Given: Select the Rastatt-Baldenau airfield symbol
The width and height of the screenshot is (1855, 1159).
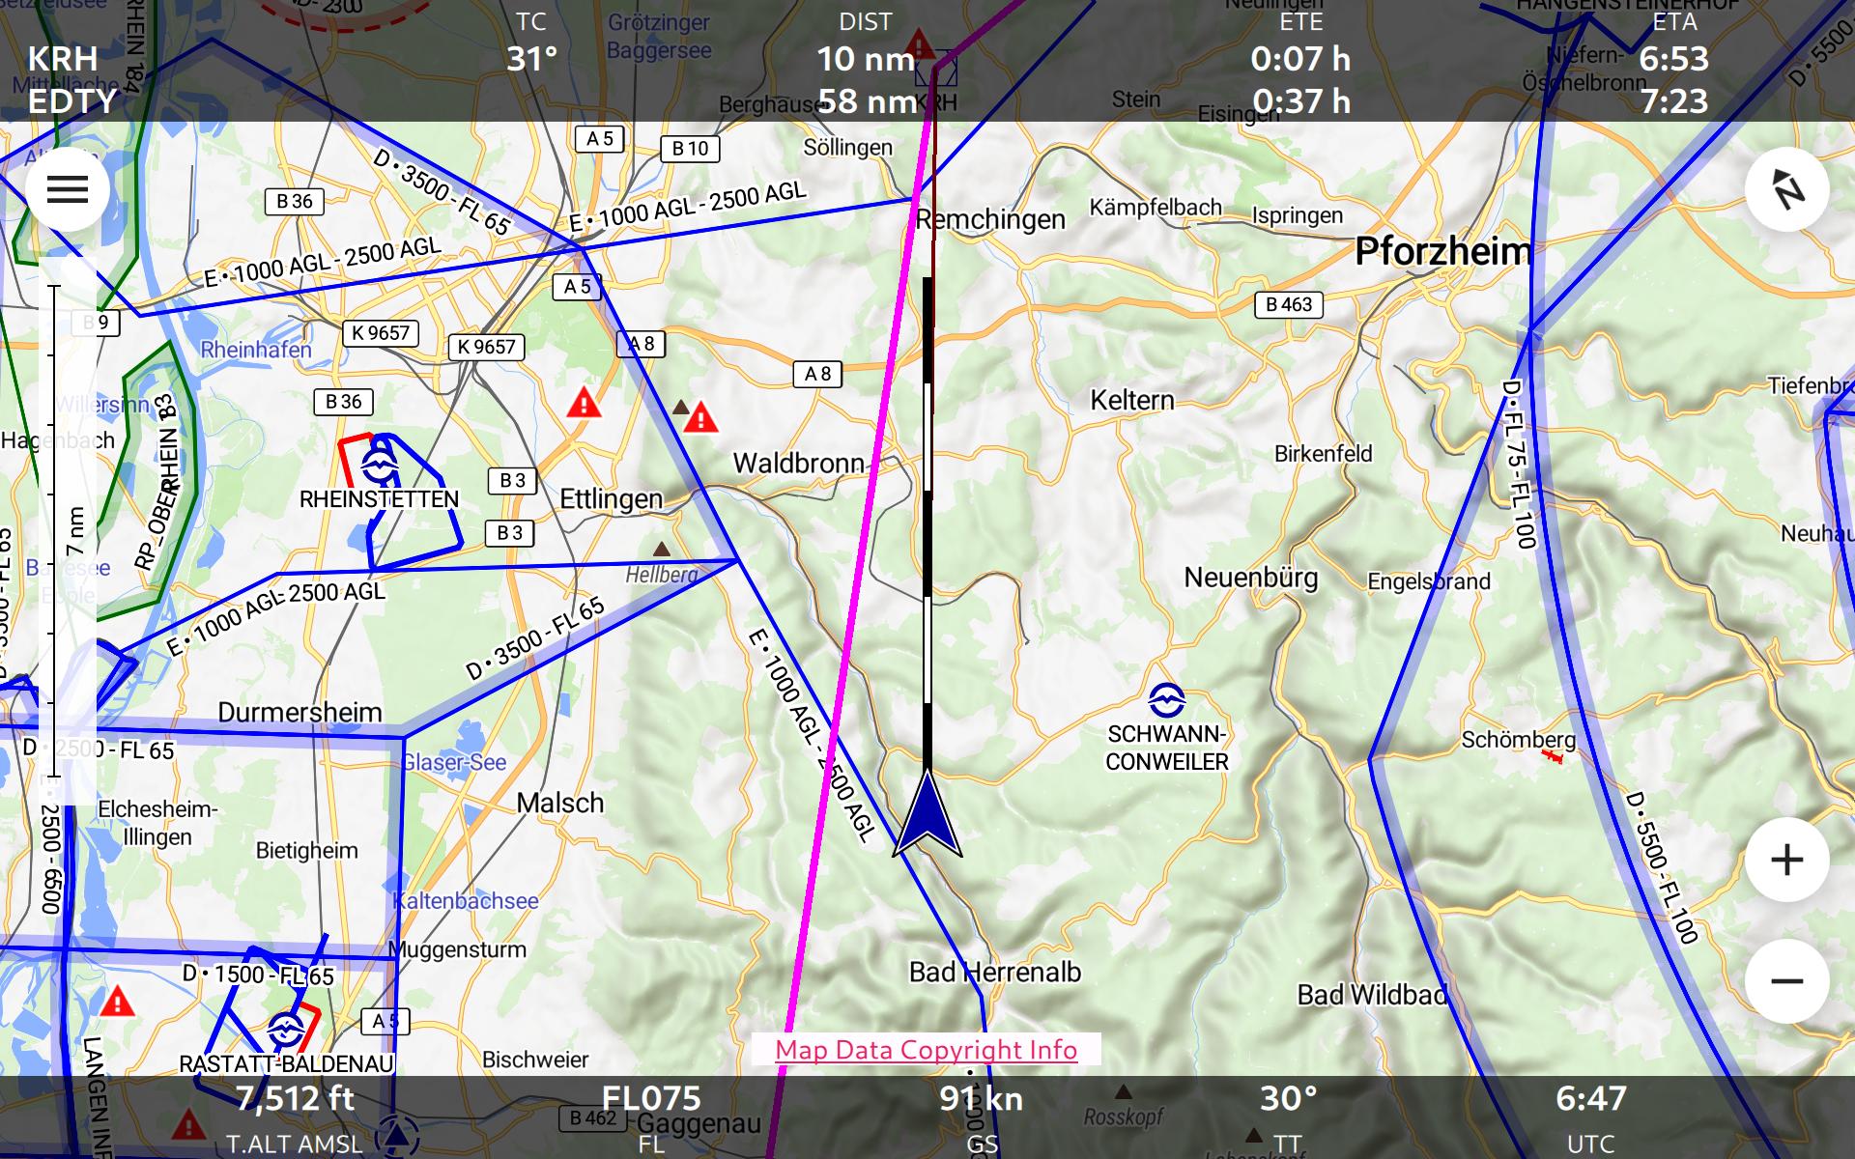Looking at the screenshot, I should pyautogui.click(x=285, y=1031).
